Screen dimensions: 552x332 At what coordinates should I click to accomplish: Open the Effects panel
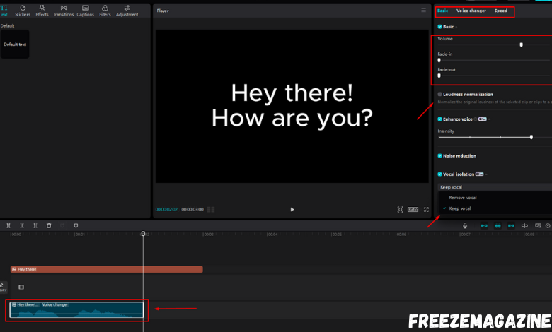coord(42,10)
